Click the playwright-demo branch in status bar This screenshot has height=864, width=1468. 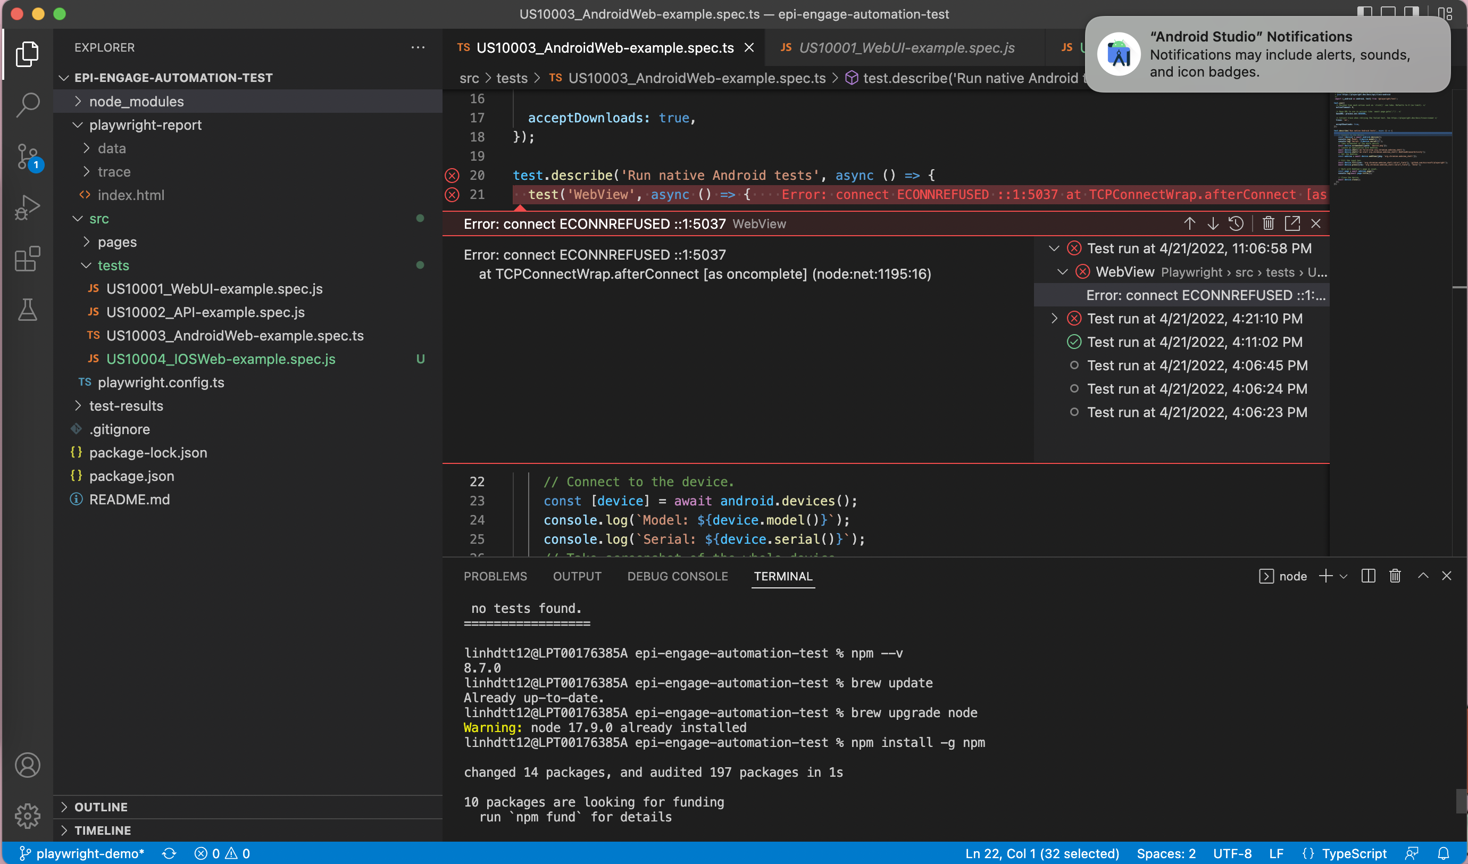click(81, 853)
